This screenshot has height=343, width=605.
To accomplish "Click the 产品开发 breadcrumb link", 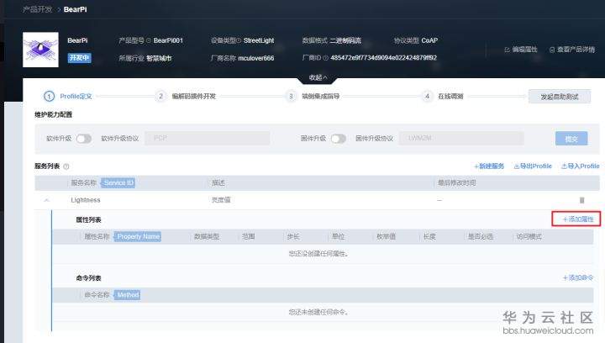I will [37, 9].
